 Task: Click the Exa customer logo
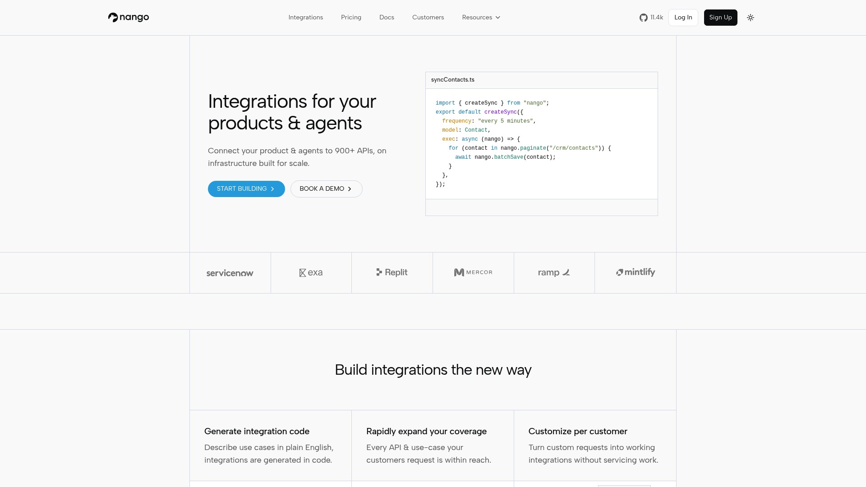coord(311,272)
